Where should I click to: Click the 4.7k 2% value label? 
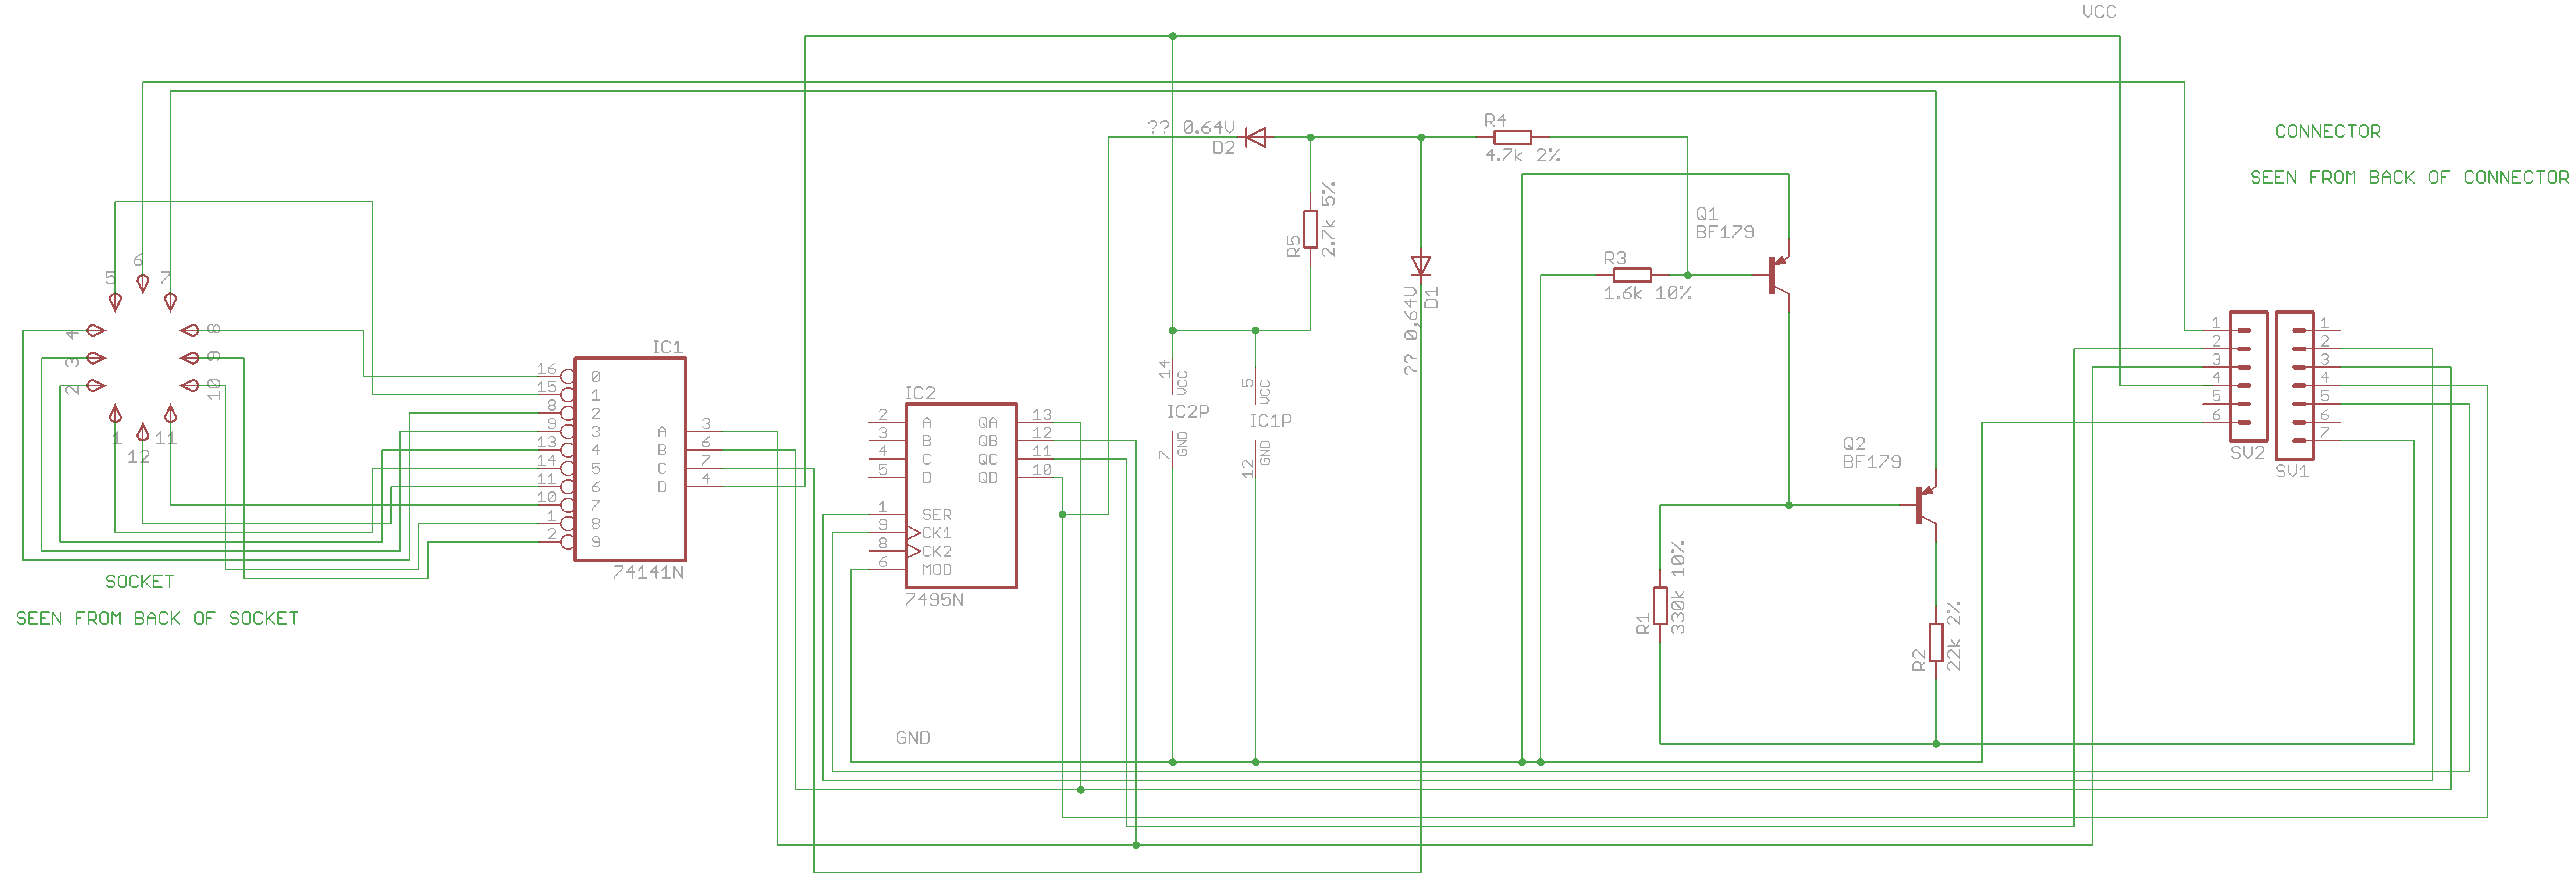point(1523,155)
